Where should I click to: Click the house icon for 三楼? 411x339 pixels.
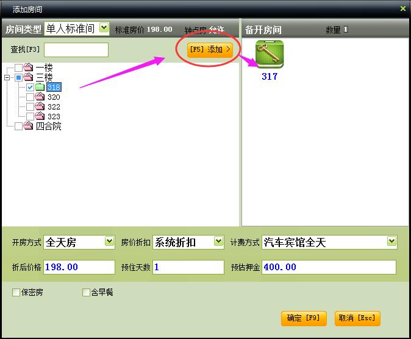click(28, 77)
